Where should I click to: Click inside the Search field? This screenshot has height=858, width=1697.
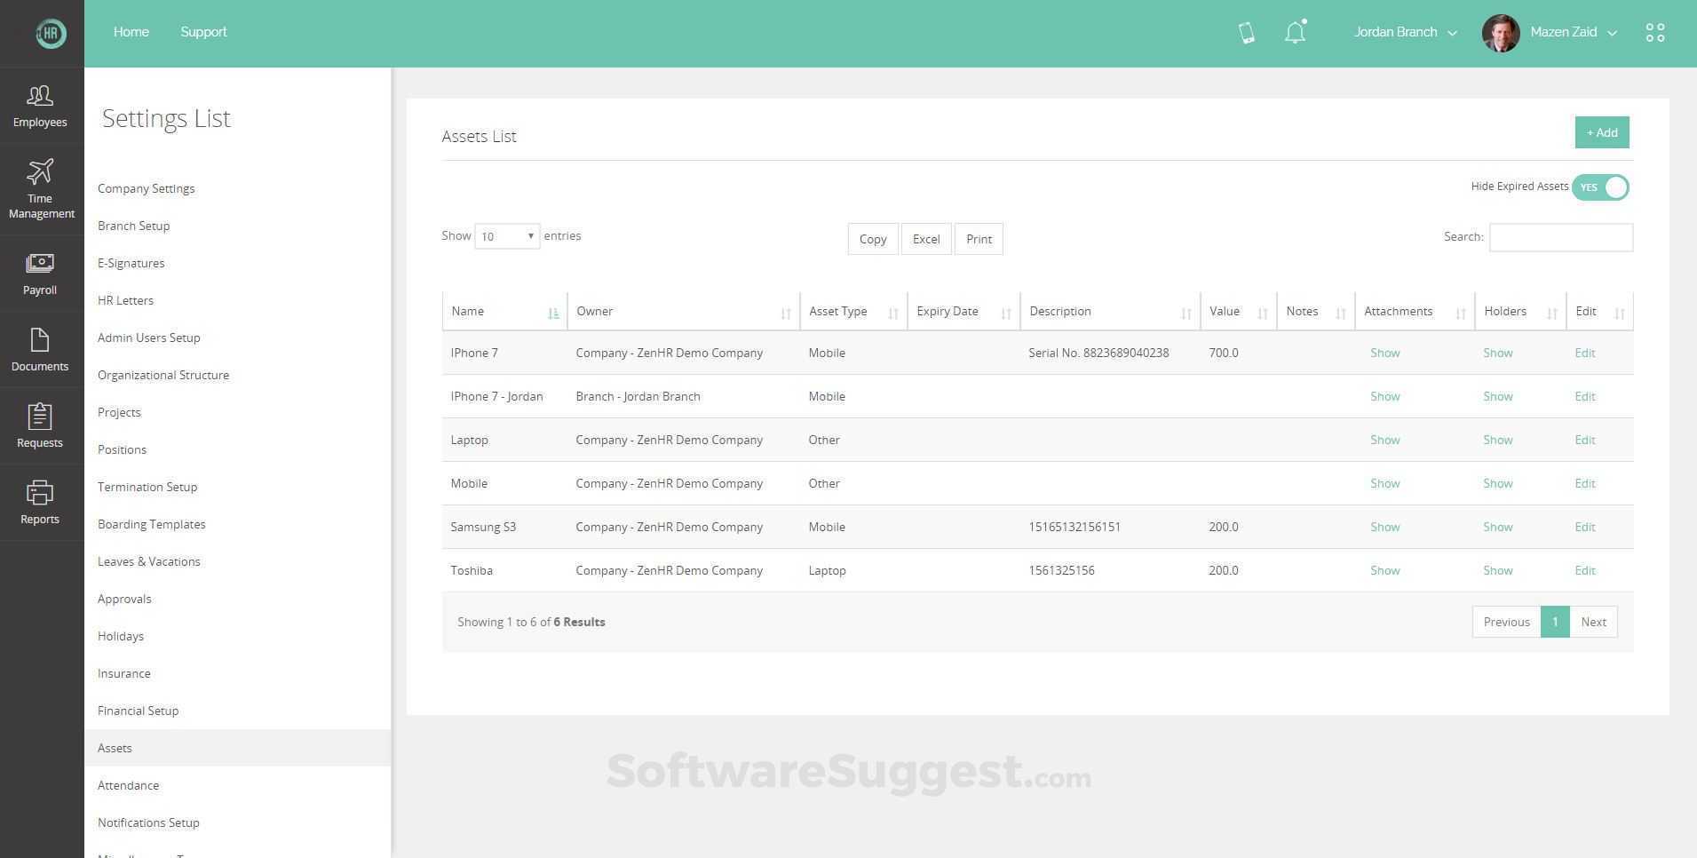coord(1559,237)
